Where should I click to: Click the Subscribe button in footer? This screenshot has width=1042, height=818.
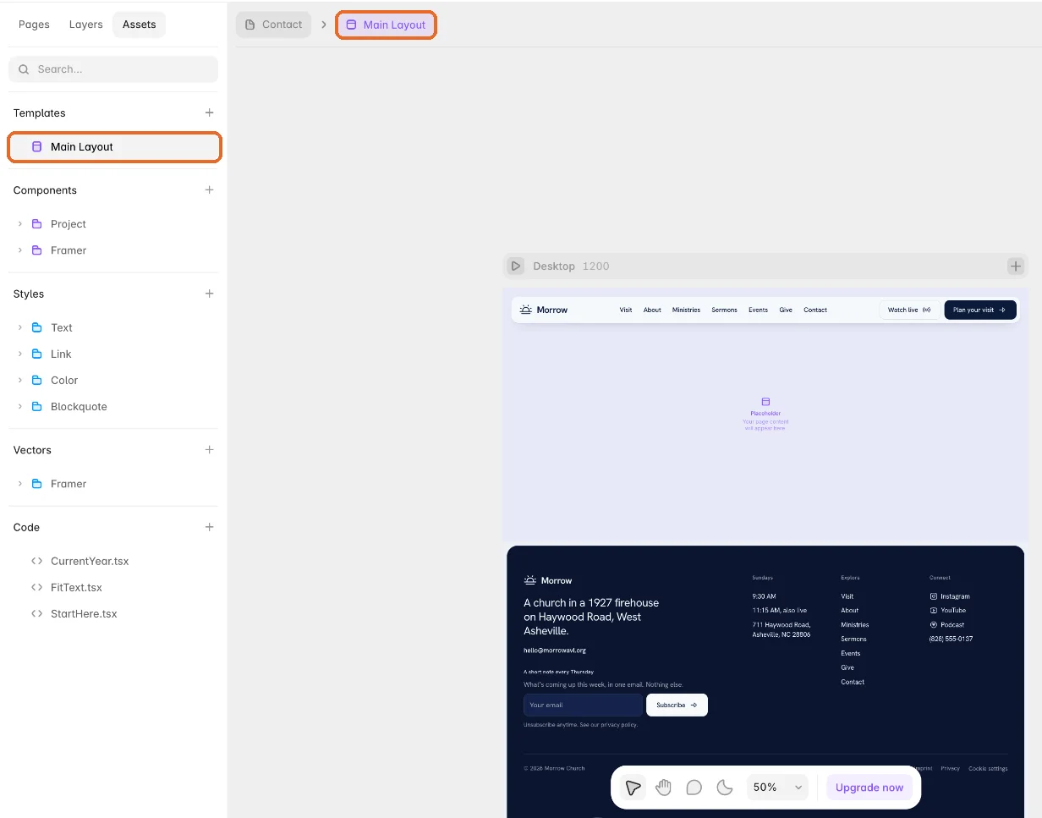(677, 705)
